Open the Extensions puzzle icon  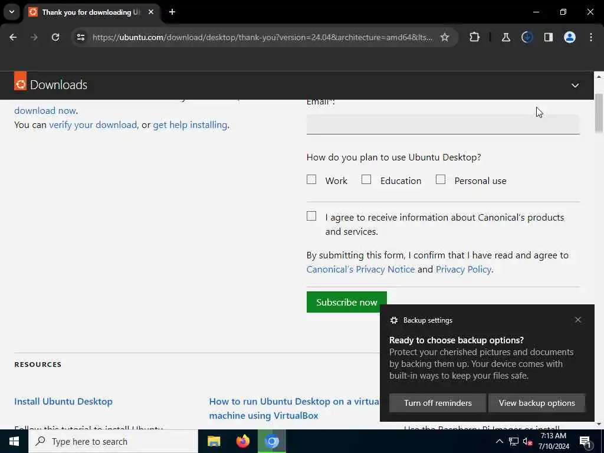pyautogui.click(x=475, y=37)
